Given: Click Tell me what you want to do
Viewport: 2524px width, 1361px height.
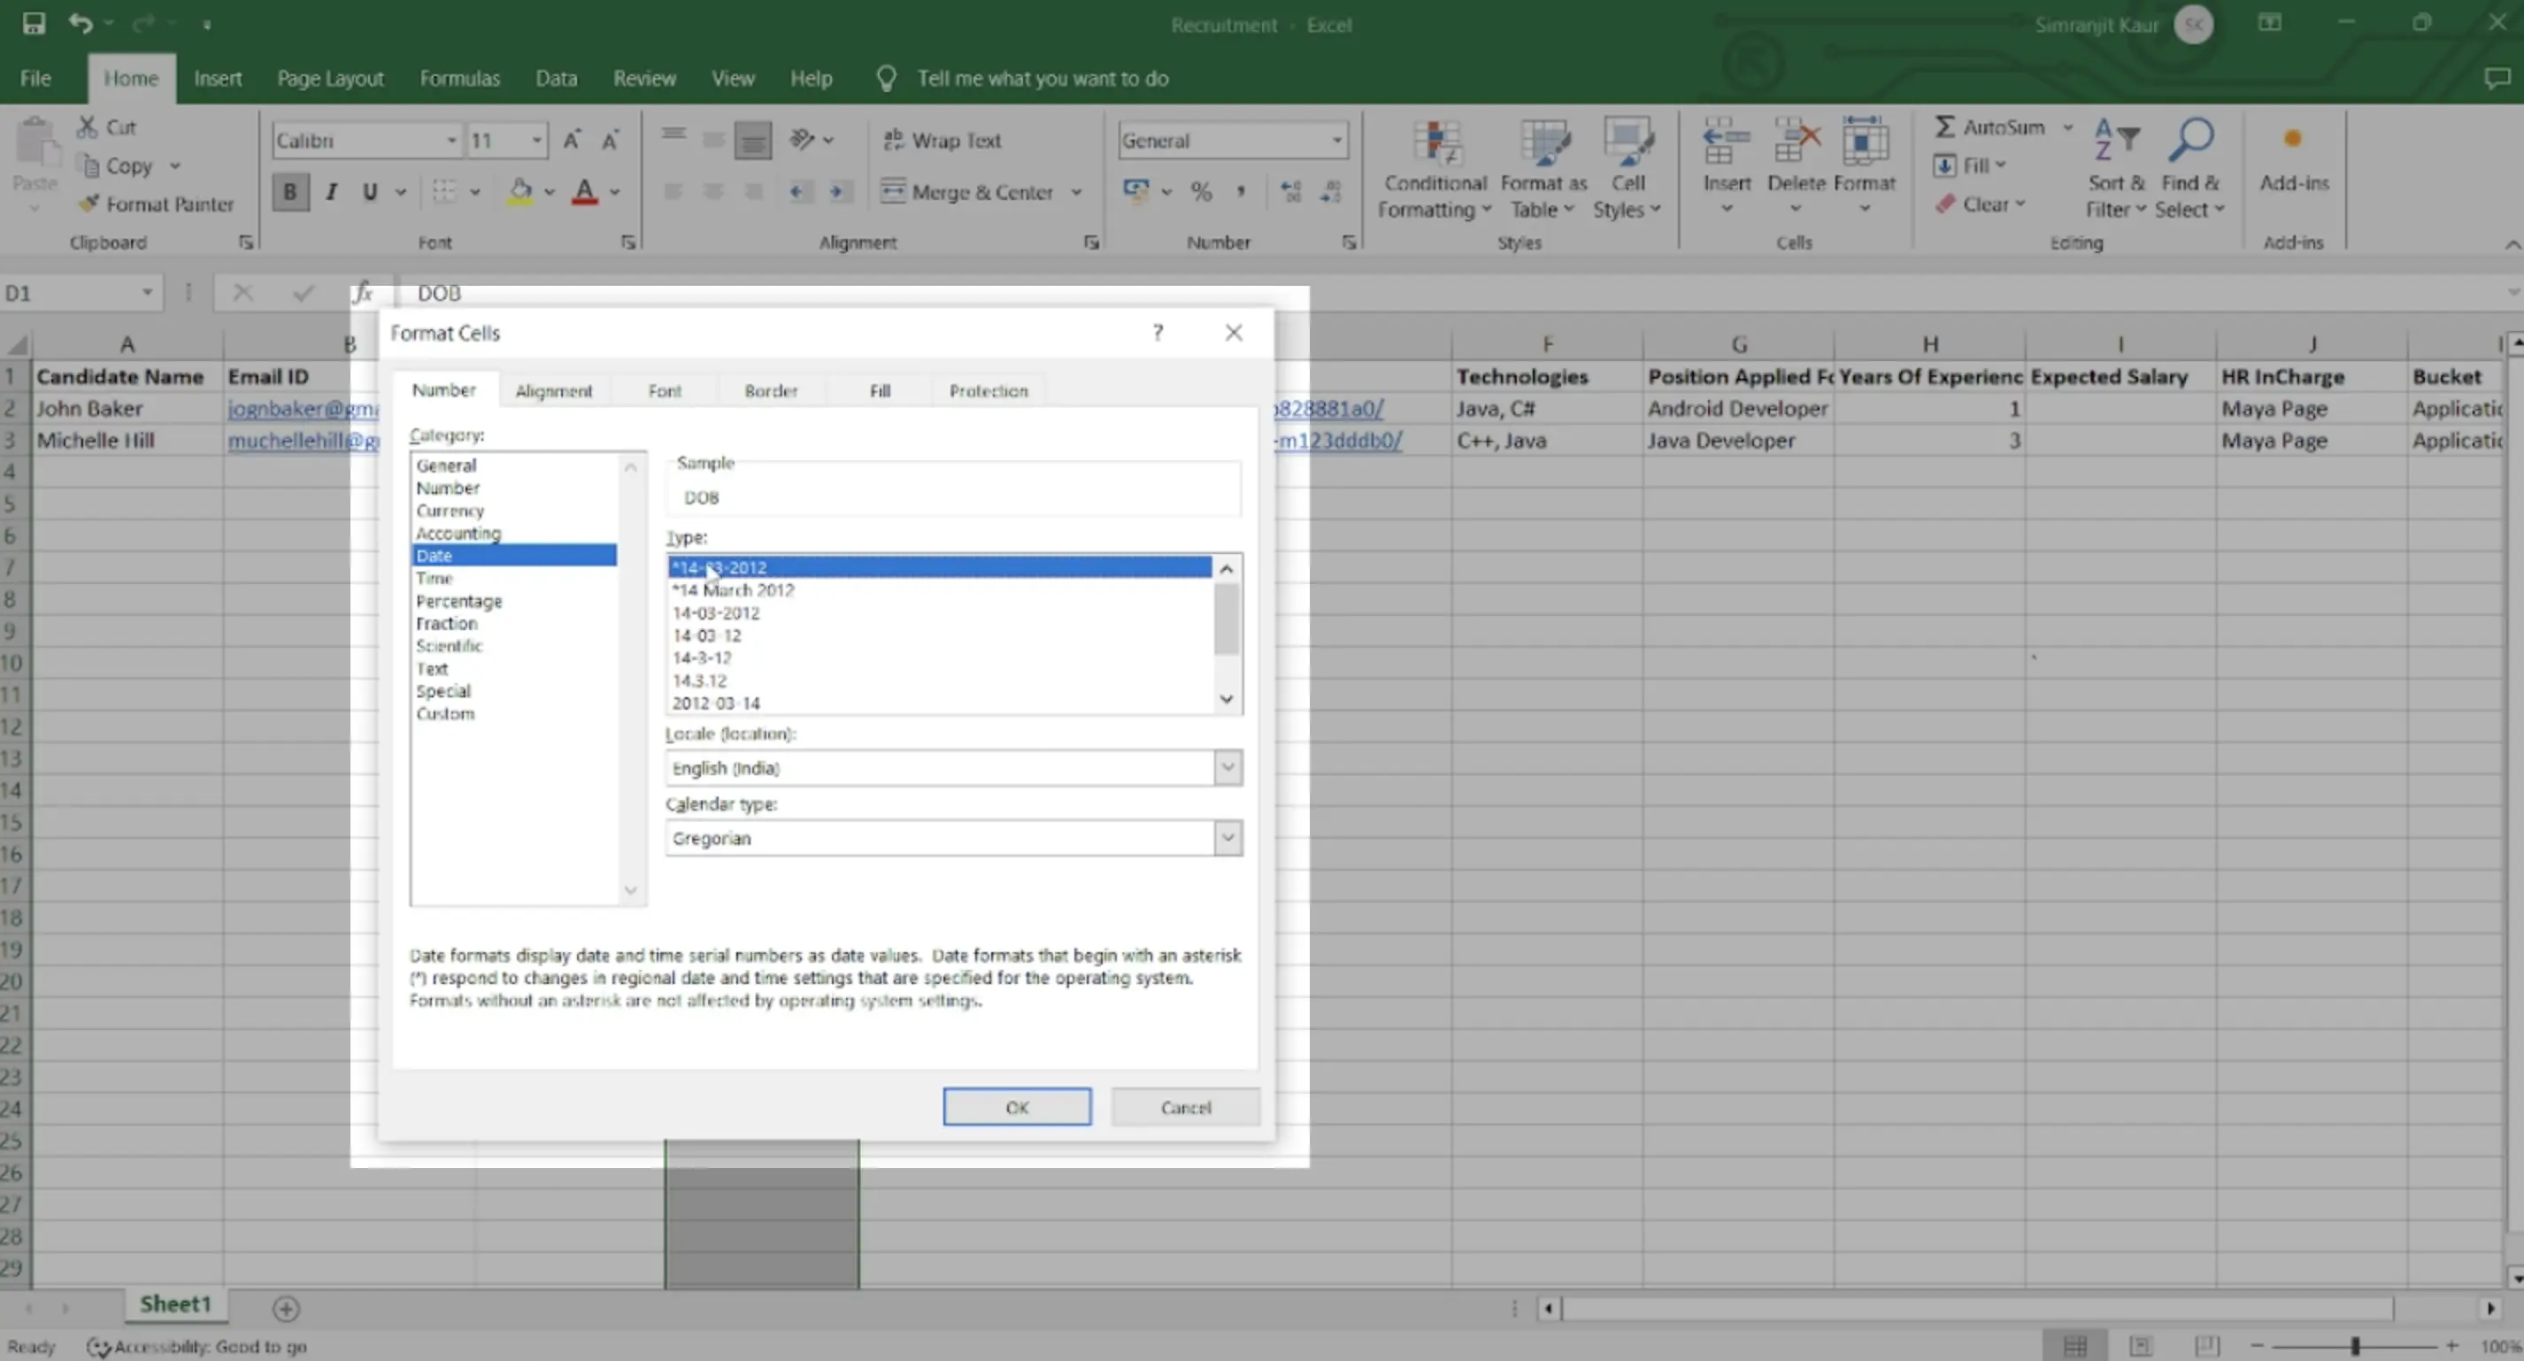Looking at the screenshot, I should point(1043,79).
